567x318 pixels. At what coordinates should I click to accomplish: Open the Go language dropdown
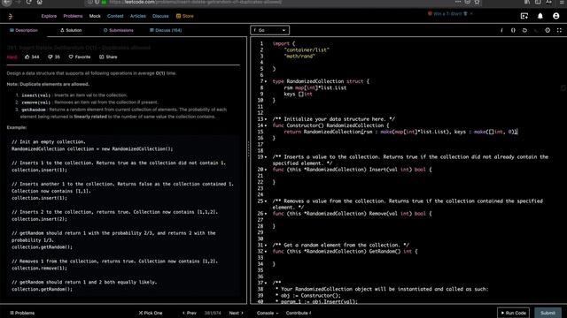coord(269,30)
